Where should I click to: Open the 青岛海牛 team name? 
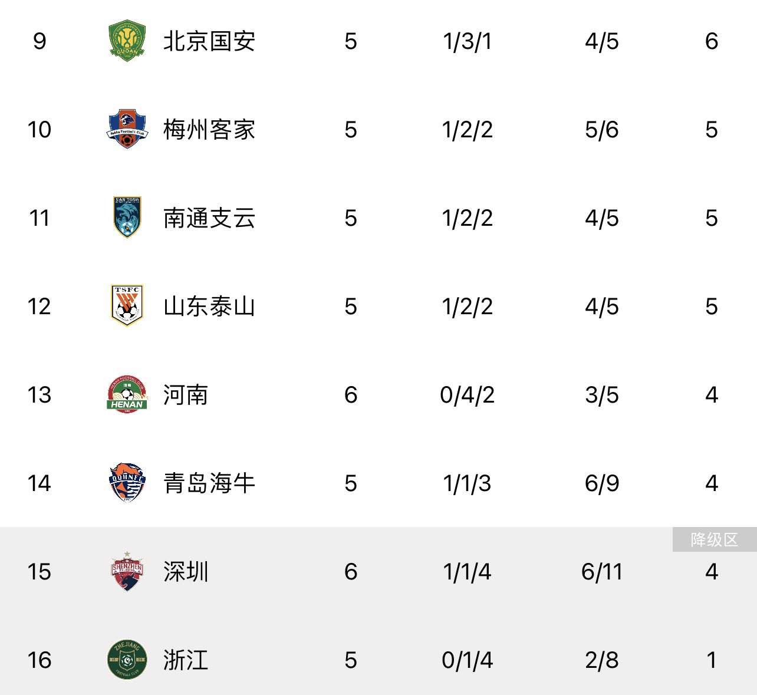tap(209, 483)
